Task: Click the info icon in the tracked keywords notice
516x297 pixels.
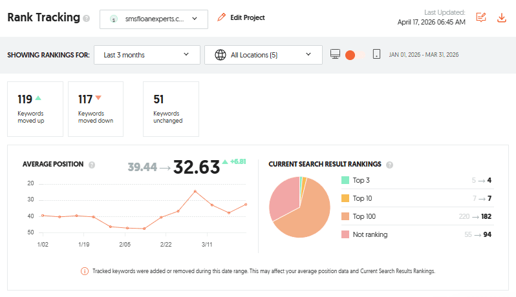Action: [x=85, y=271]
